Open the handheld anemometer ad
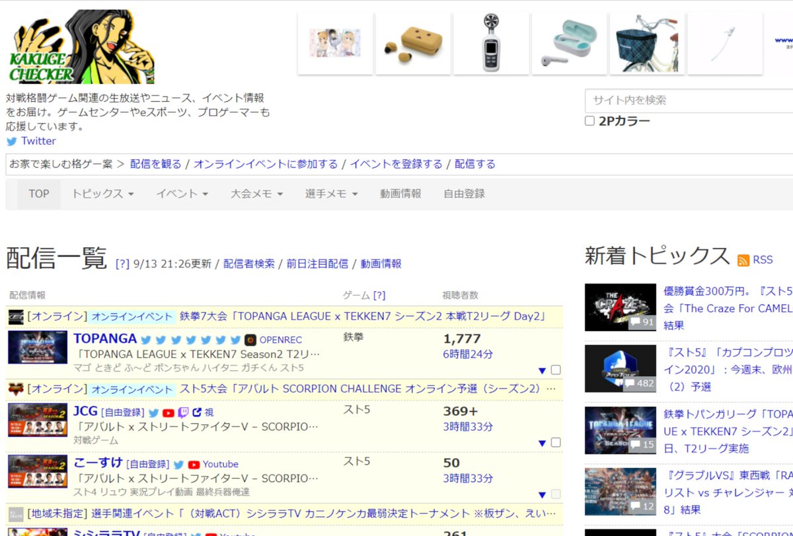Viewport: 793px width, 536px height. pos(491,43)
